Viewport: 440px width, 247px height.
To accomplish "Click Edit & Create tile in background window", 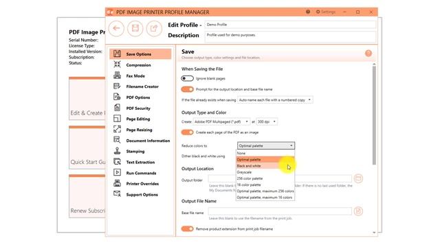I will click(87, 99).
